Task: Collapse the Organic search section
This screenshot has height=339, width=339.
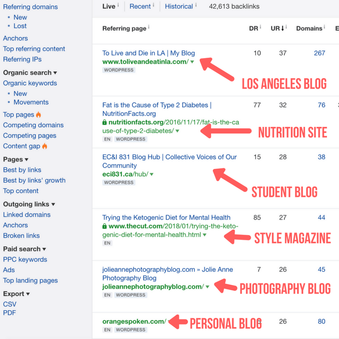Action: click(x=30, y=73)
